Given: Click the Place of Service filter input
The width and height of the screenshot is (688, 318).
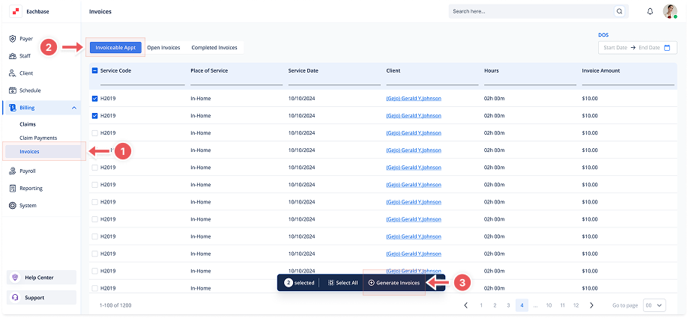Looking at the screenshot, I should pyautogui.click(x=237, y=81).
